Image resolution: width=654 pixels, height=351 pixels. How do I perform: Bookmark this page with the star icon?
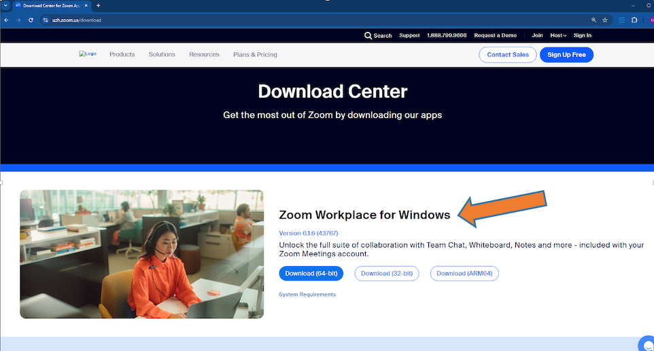604,20
